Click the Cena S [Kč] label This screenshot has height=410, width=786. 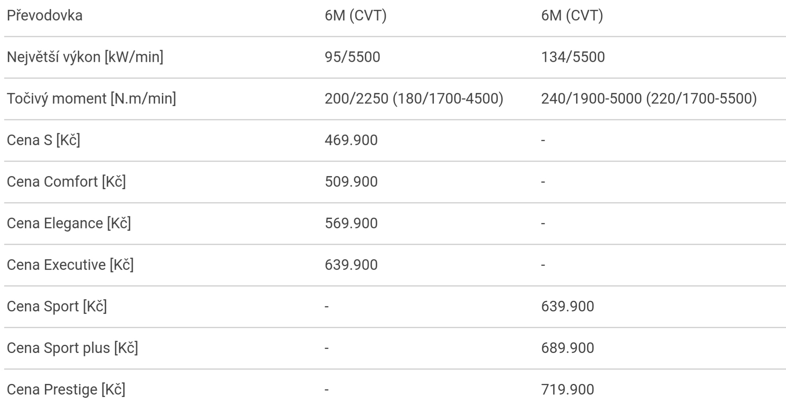pos(43,140)
